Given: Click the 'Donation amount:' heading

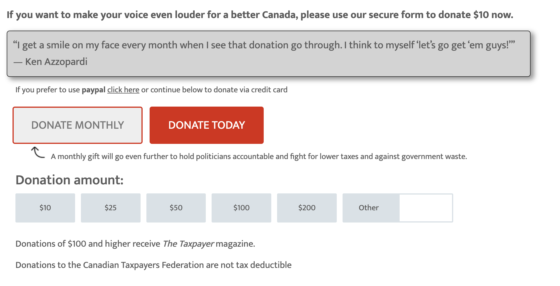Looking at the screenshot, I should tap(70, 180).
